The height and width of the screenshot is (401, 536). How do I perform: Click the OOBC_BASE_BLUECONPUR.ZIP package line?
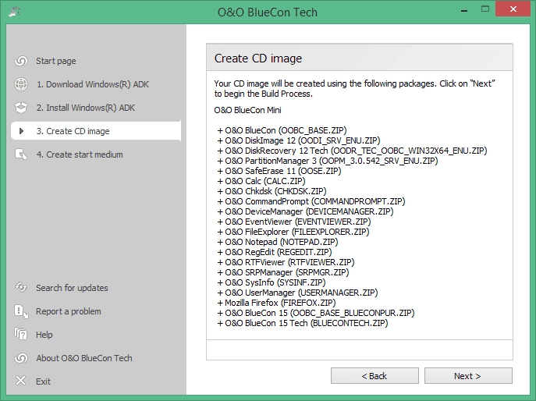click(316, 313)
